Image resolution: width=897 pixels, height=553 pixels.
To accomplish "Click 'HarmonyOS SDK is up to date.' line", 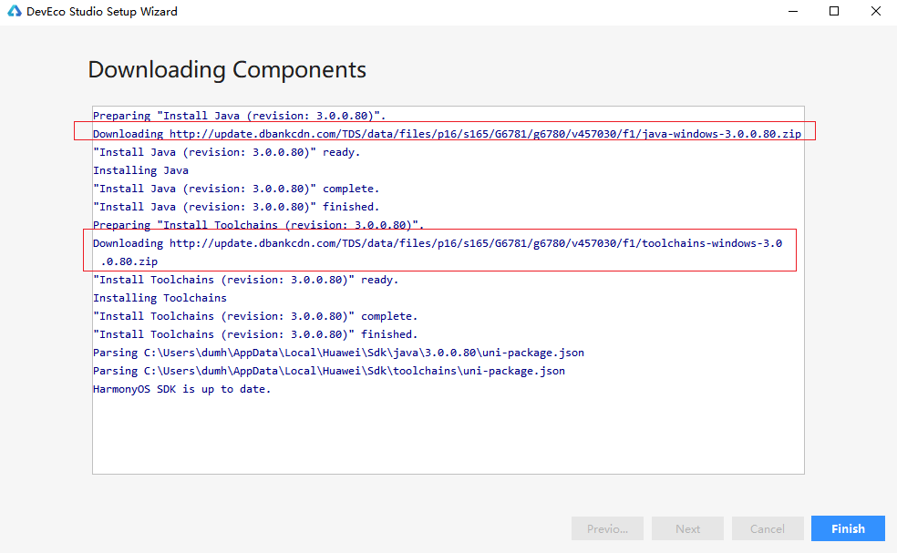I will [182, 389].
